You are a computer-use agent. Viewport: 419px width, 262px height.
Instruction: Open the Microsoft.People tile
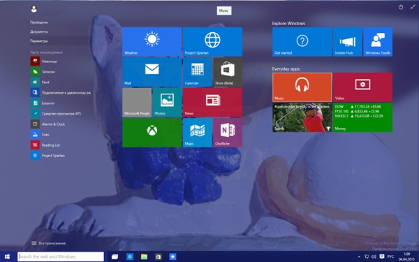tap(137, 103)
